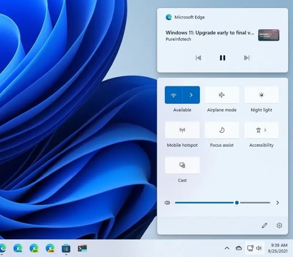Screen dimensions: 293x257
Task: Open Settings via the gear icon
Action: pyautogui.click(x=279, y=225)
